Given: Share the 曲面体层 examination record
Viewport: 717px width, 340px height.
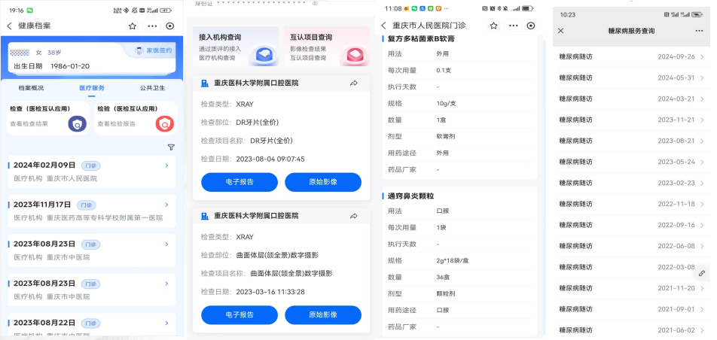Looking at the screenshot, I should click(354, 217).
